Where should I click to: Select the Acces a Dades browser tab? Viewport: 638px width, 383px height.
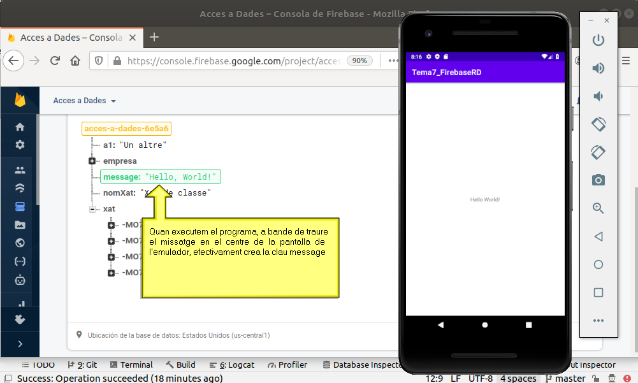(x=71, y=38)
